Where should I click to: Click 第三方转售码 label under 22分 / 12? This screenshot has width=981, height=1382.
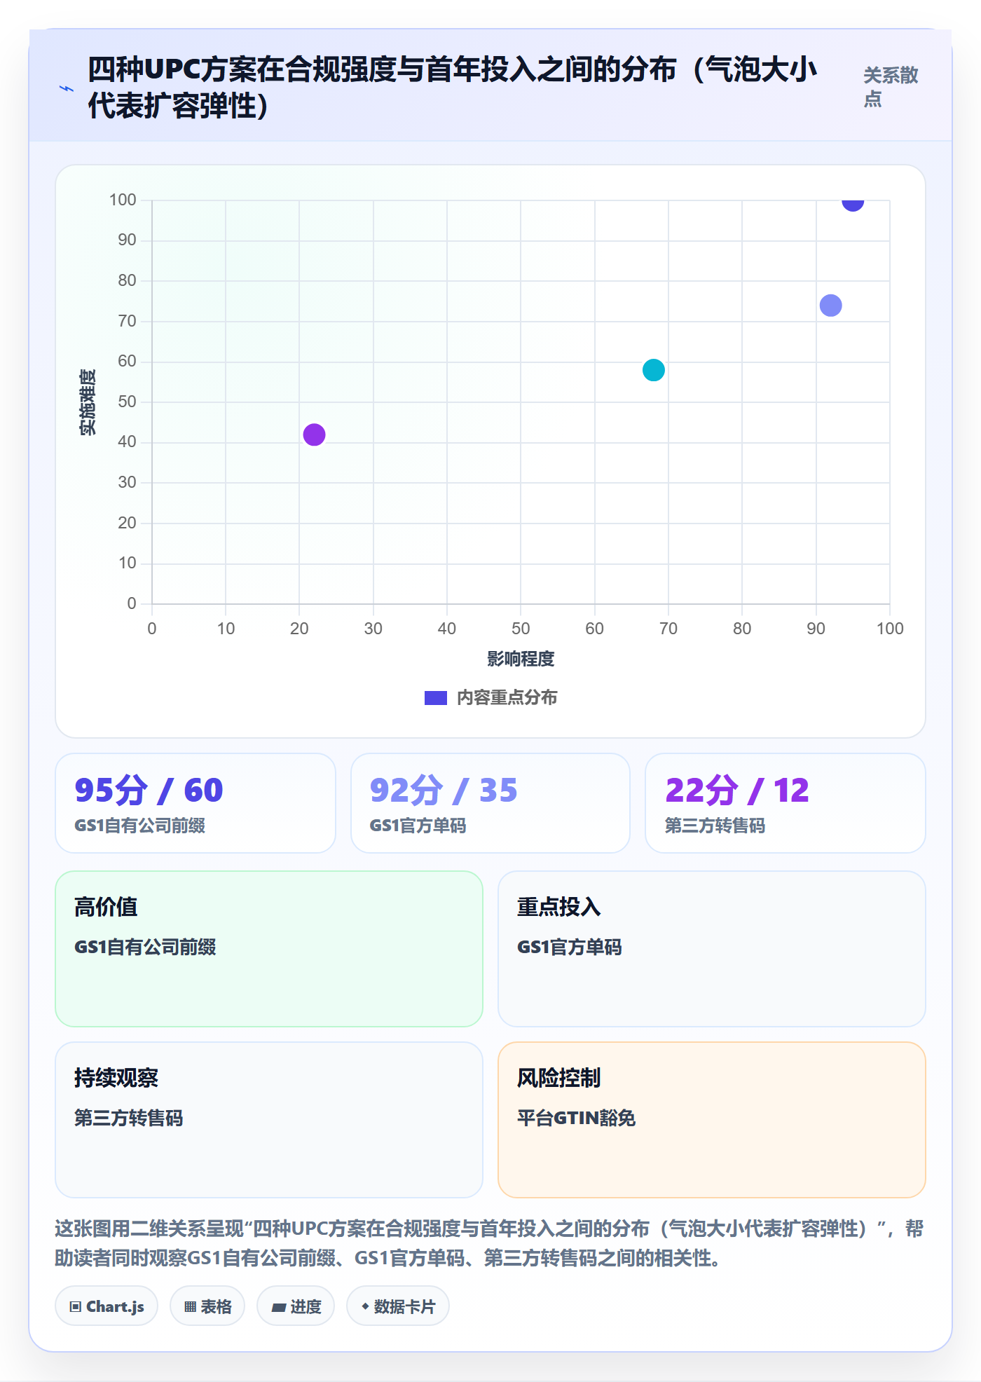[x=715, y=826]
